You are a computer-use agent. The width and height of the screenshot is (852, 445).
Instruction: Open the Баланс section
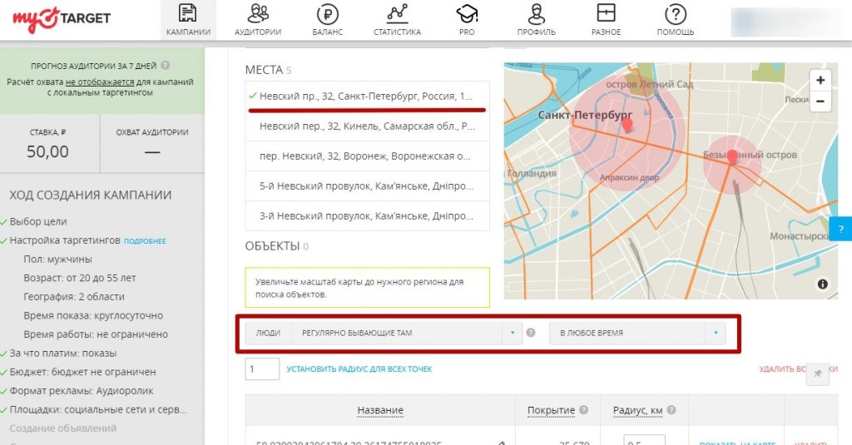click(x=327, y=20)
